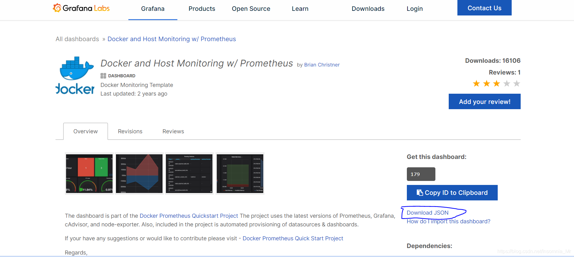Open the Products nav menu

[202, 9]
